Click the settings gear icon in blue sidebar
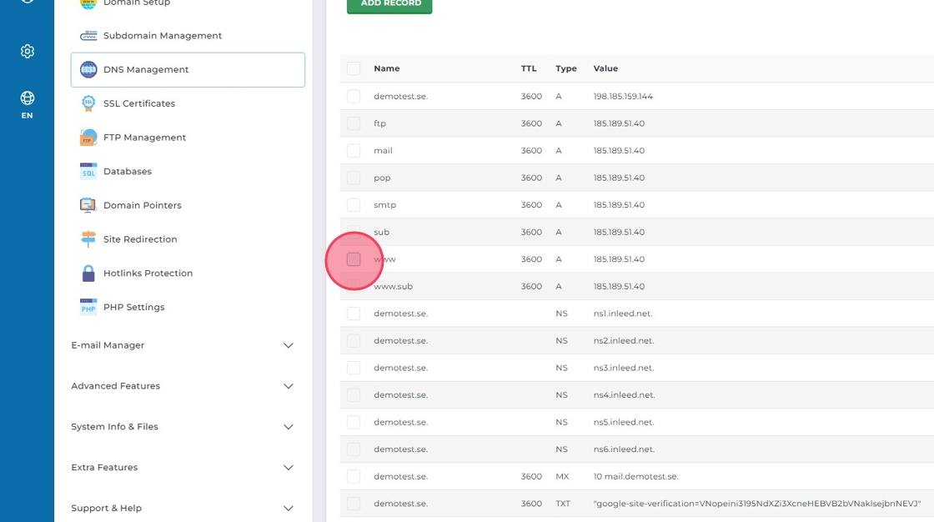Viewport: 934px width, 522px height. (x=28, y=52)
